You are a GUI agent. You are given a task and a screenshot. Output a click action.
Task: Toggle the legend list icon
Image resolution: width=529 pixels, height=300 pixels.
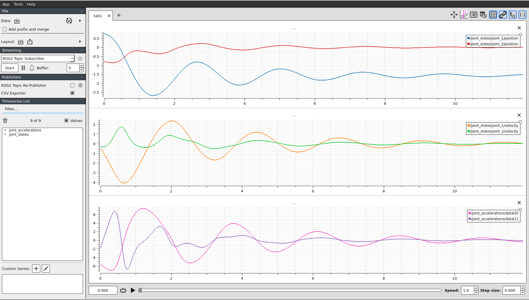coord(474,15)
